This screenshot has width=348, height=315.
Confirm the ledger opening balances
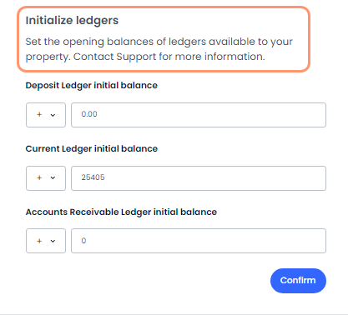click(298, 281)
